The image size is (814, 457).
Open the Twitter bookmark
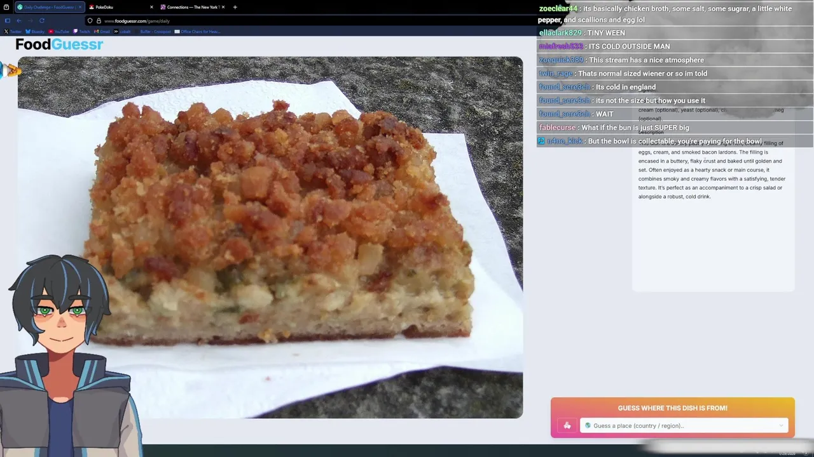click(13, 31)
